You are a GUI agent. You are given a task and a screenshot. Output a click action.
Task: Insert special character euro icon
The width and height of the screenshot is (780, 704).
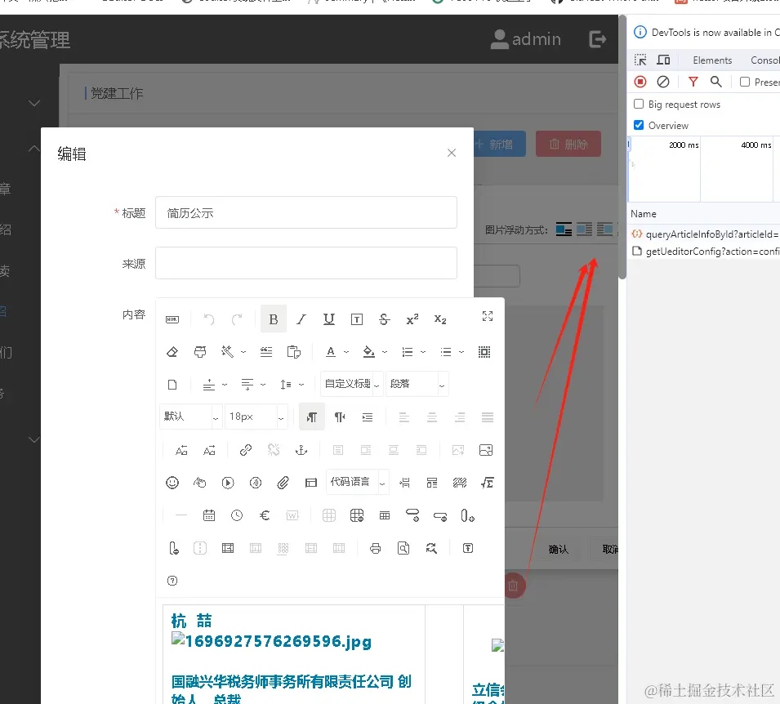click(265, 515)
